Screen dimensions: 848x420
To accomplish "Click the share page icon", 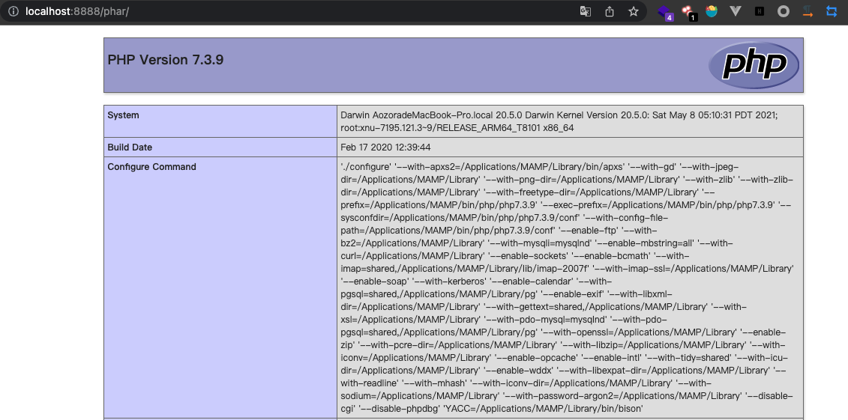I will [610, 11].
